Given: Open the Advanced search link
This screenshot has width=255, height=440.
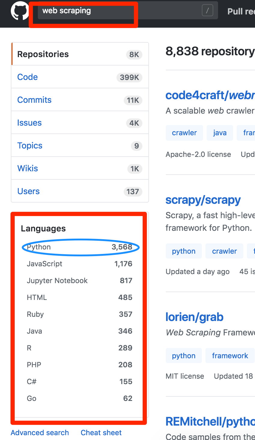Looking at the screenshot, I should (x=40, y=432).
